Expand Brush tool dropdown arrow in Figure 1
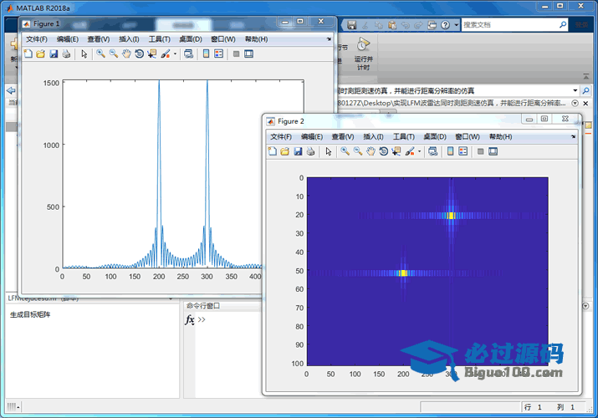The height and width of the screenshot is (418, 598). click(175, 54)
